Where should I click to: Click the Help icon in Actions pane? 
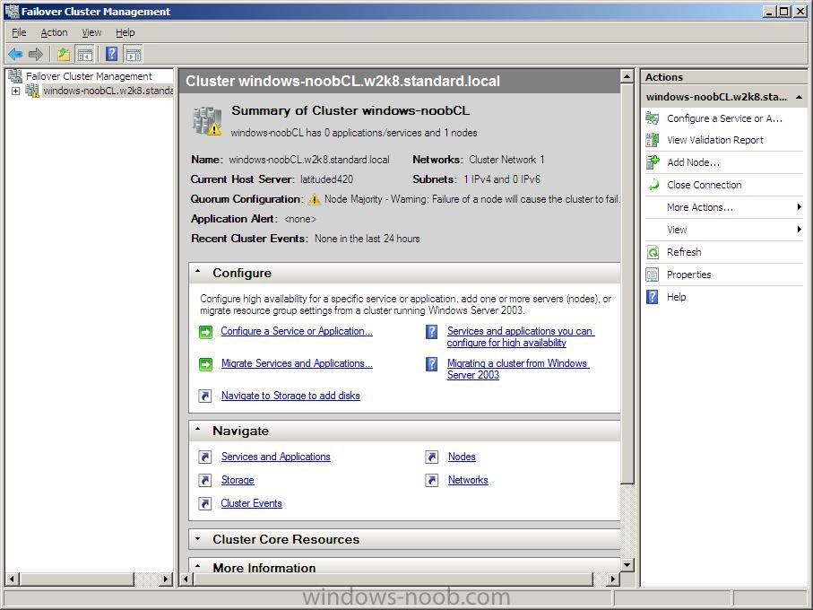(x=653, y=297)
